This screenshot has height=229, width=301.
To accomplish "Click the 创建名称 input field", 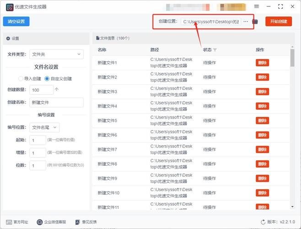I will 56,103.
